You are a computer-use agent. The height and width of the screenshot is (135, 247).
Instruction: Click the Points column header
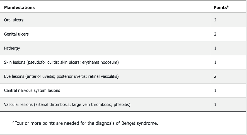coord(220,7)
